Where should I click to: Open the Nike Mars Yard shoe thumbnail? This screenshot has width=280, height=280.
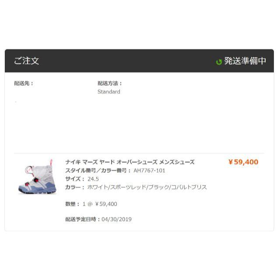[38, 176]
